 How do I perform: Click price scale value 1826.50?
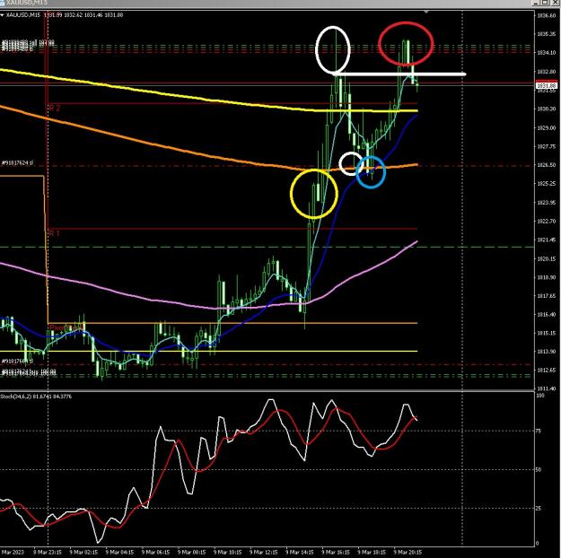pyautogui.click(x=546, y=165)
